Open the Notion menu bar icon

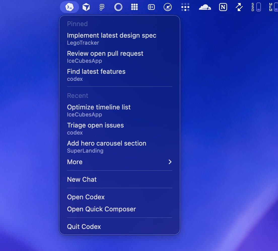coord(223,7)
